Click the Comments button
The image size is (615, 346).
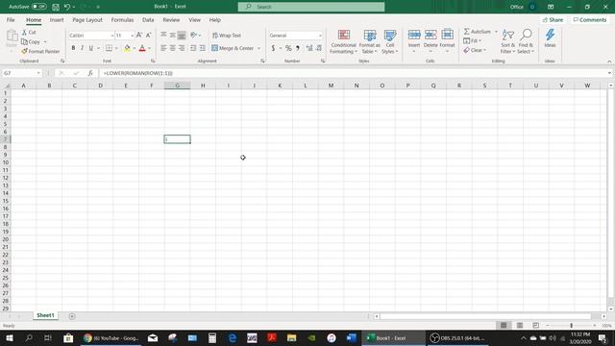(589, 20)
